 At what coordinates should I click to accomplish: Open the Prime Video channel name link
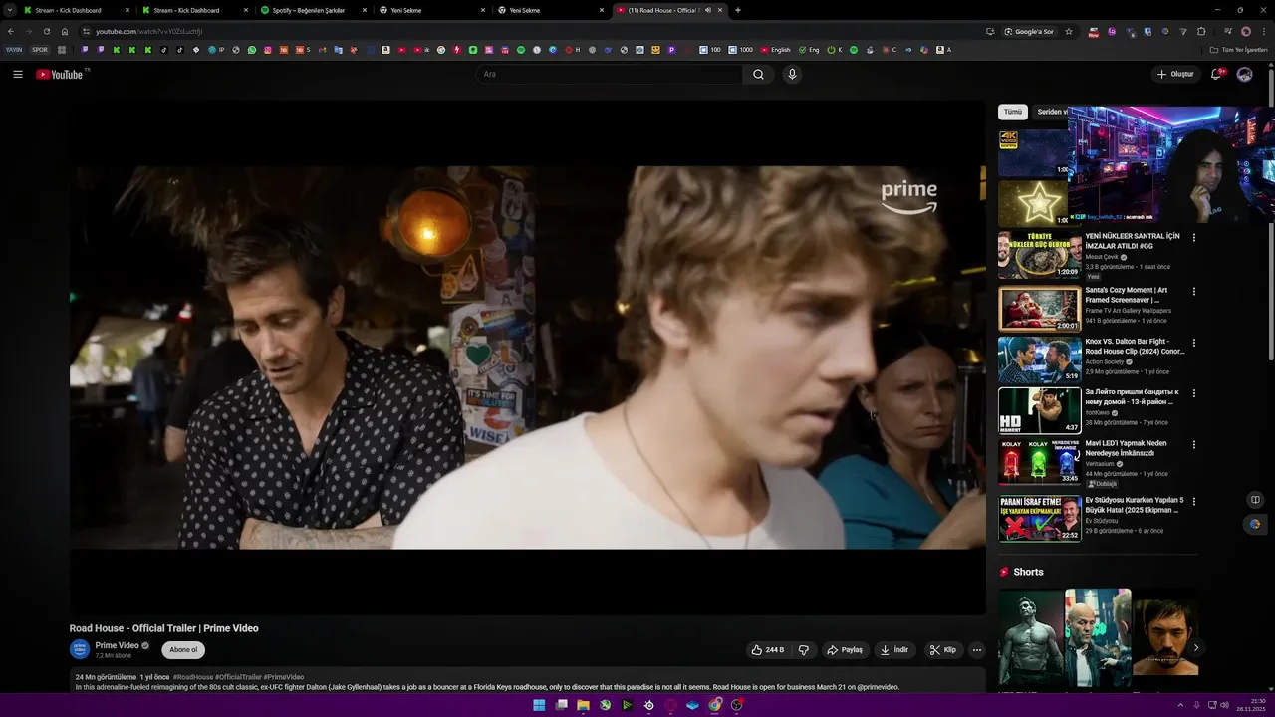(117, 645)
